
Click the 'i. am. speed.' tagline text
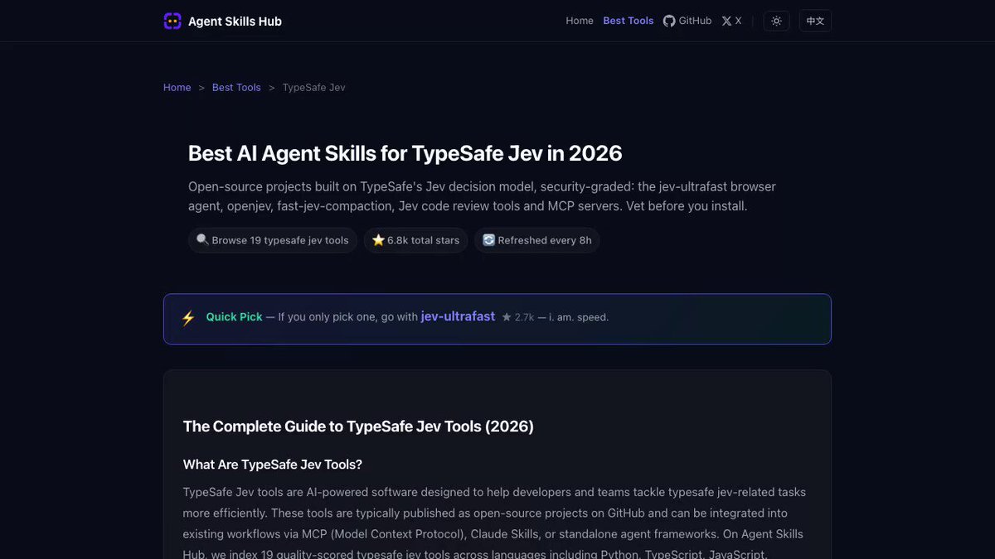(x=579, y=317)
